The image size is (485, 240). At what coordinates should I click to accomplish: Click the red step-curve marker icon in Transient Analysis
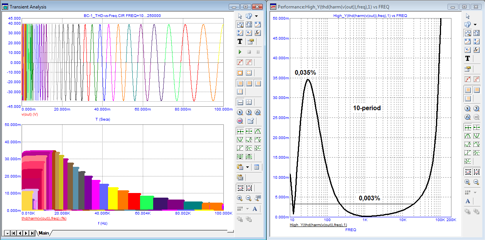click(240, 62)
